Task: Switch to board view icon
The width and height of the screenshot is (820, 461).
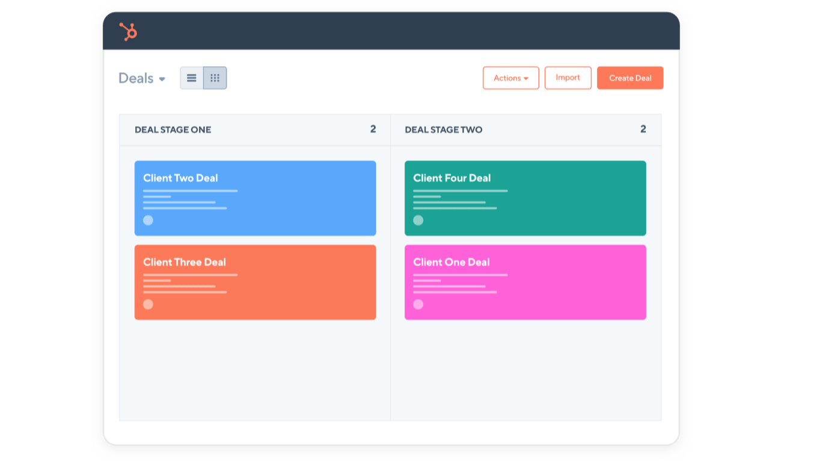Action: coord(215,78)
